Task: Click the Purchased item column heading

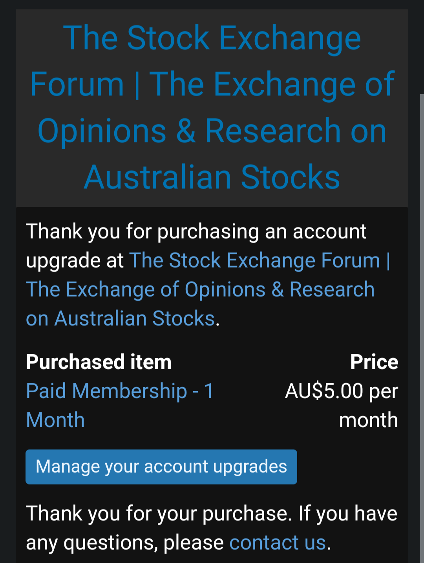Action: pyautogui.click(x=99, y=362)
